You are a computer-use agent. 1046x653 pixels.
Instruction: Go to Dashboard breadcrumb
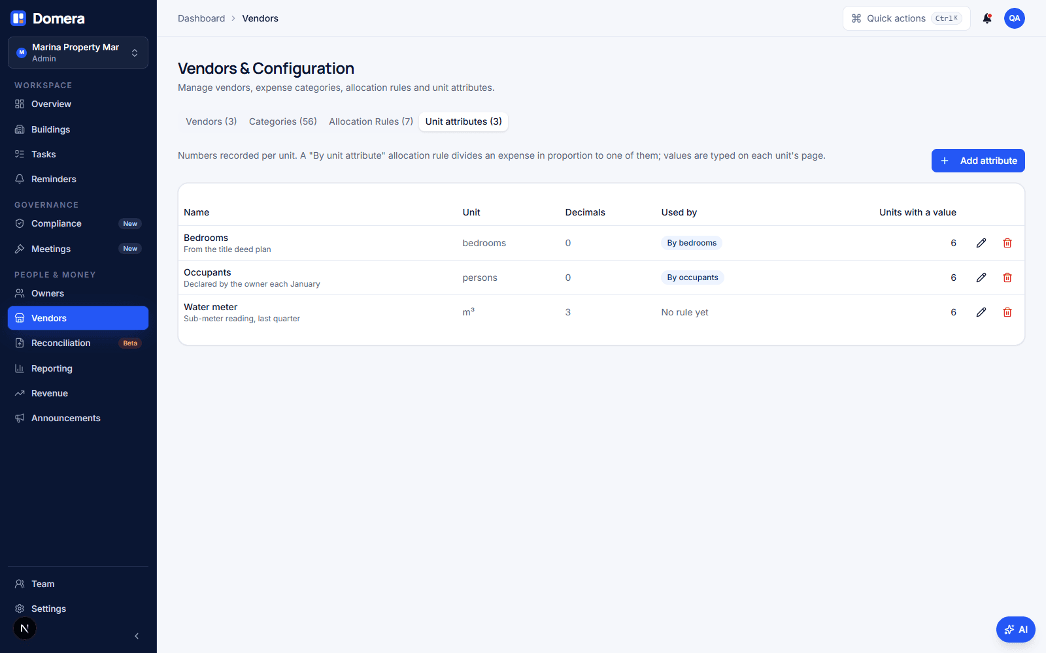point(201,18)
